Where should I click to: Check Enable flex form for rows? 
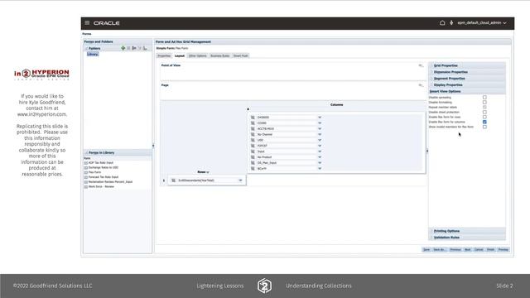pyautogui.click(x=484, y=117)
